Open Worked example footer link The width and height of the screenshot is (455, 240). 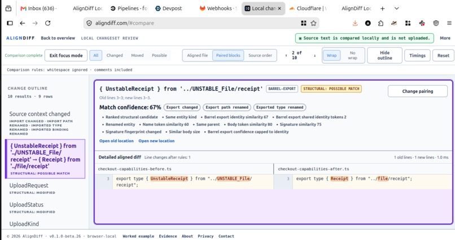click(x=138, y=236)
